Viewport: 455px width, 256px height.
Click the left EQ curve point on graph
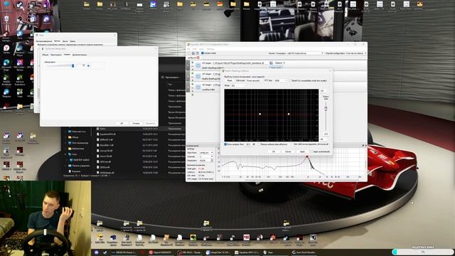coord(259,114)
